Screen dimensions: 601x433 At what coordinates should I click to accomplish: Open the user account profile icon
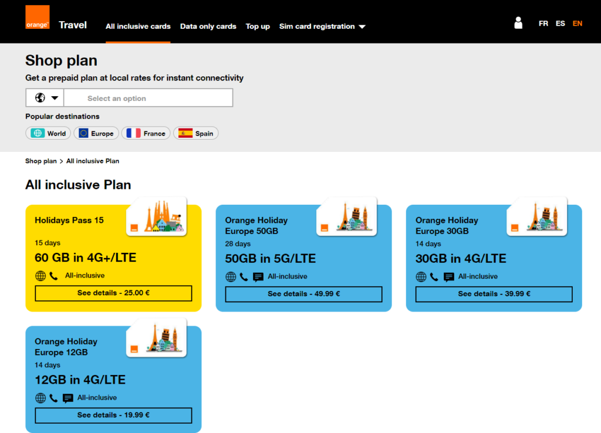pos(518,23)
